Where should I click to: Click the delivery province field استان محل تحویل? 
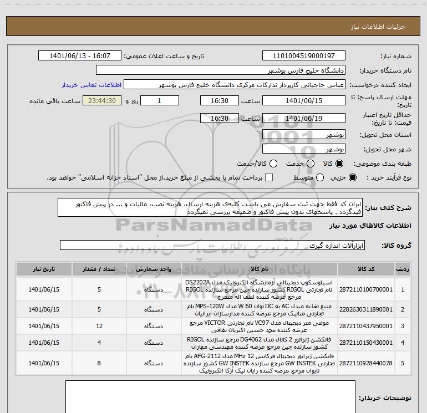(x=304, y=135)
